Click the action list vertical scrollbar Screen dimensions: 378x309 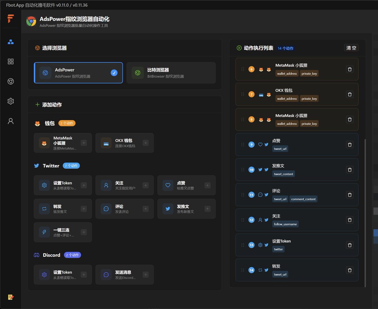pos(365,212)
